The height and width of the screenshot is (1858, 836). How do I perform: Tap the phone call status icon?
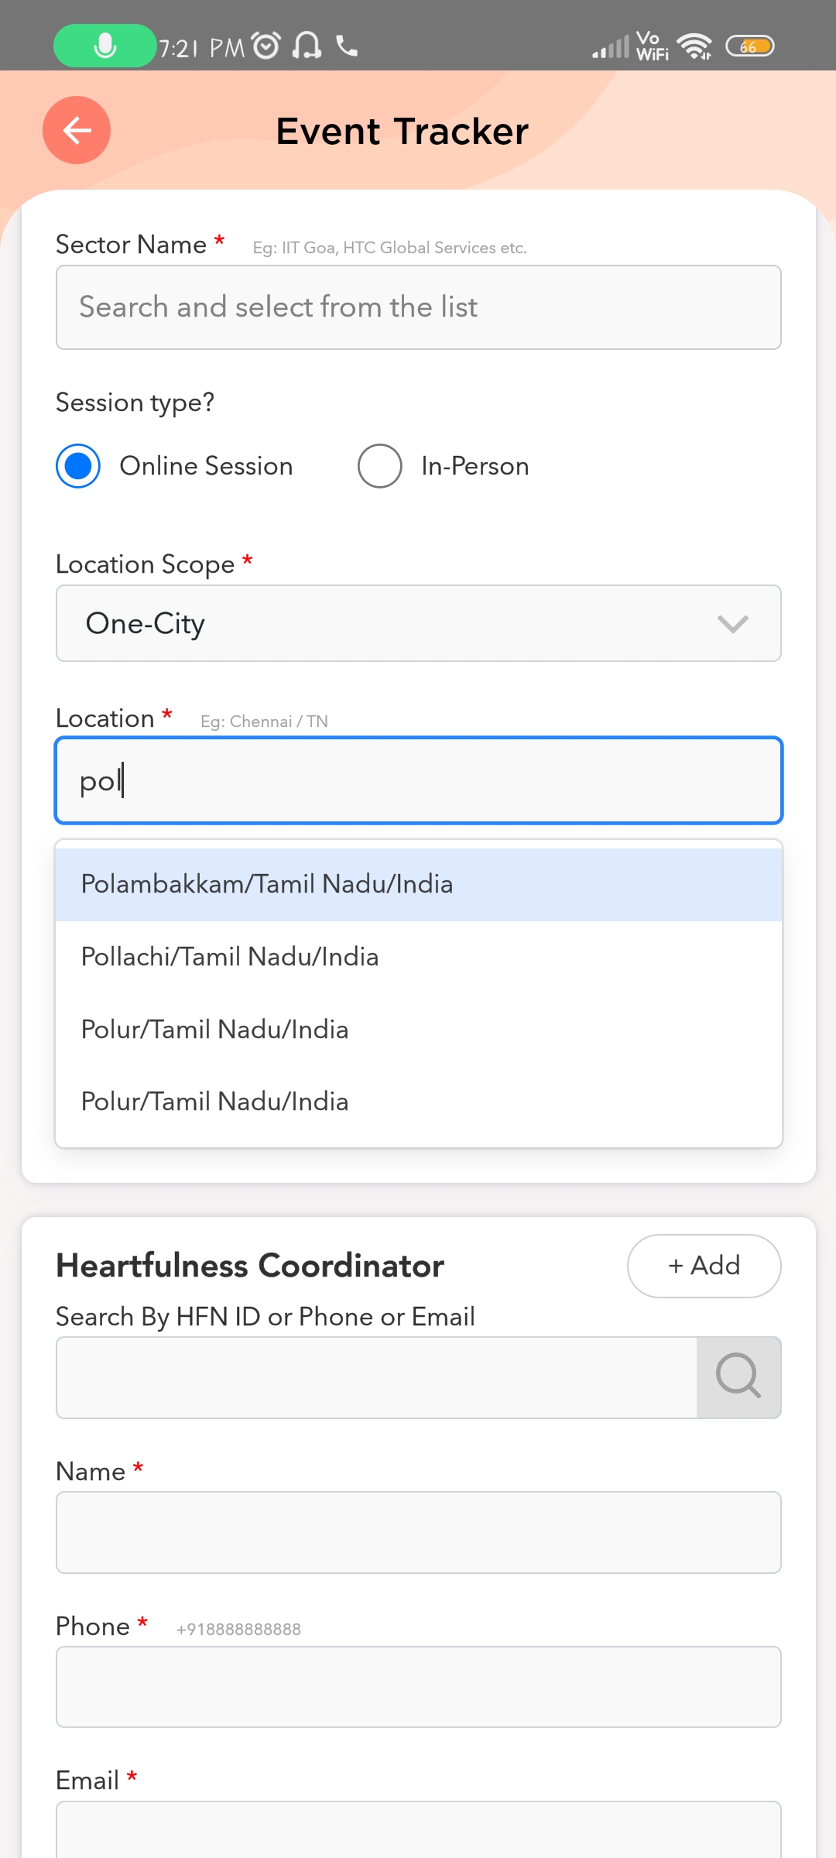(x=347, y=46)
